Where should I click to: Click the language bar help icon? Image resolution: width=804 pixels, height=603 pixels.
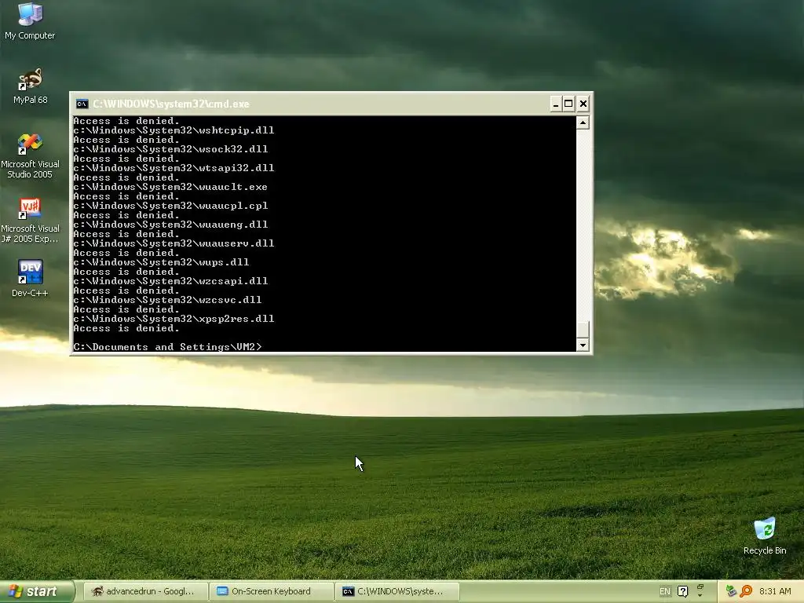(x=682, y=591)
